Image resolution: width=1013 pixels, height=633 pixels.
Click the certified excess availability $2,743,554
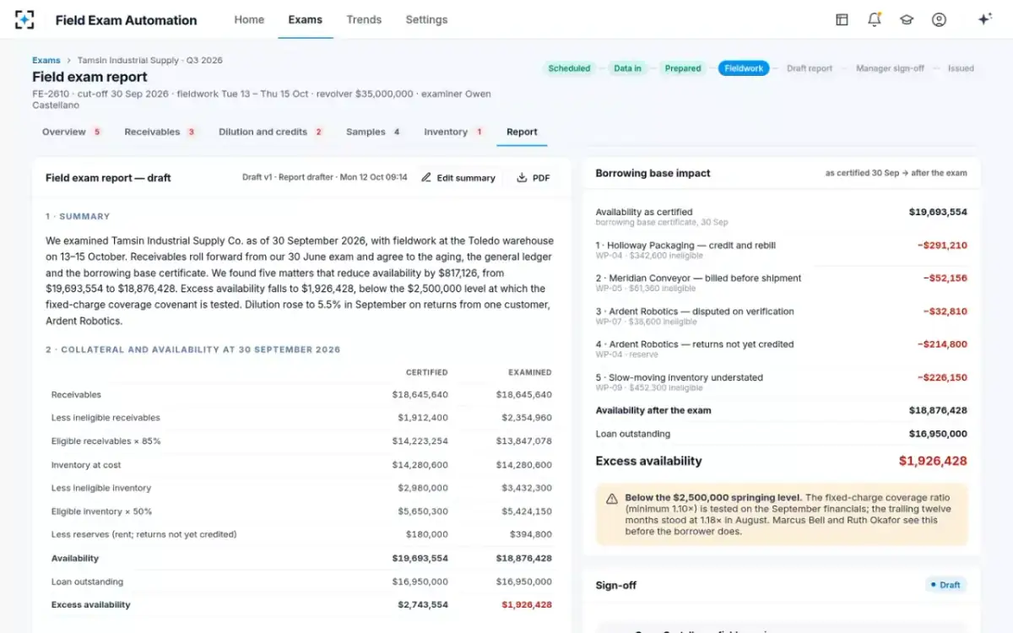(423, 604)
